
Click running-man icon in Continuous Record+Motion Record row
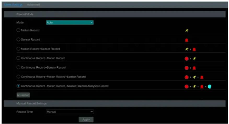tap(194, 59)
